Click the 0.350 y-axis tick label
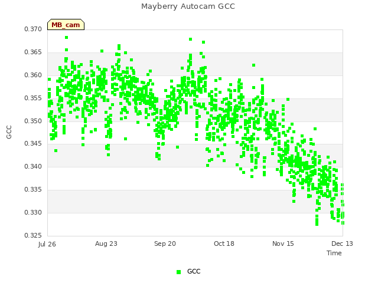378x283 pixels. (33, 121)
